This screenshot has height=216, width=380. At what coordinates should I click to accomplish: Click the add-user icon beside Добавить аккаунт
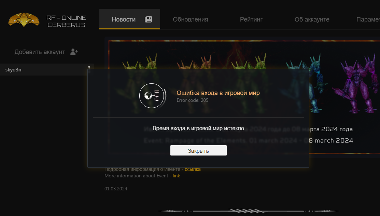click(74, 52)
